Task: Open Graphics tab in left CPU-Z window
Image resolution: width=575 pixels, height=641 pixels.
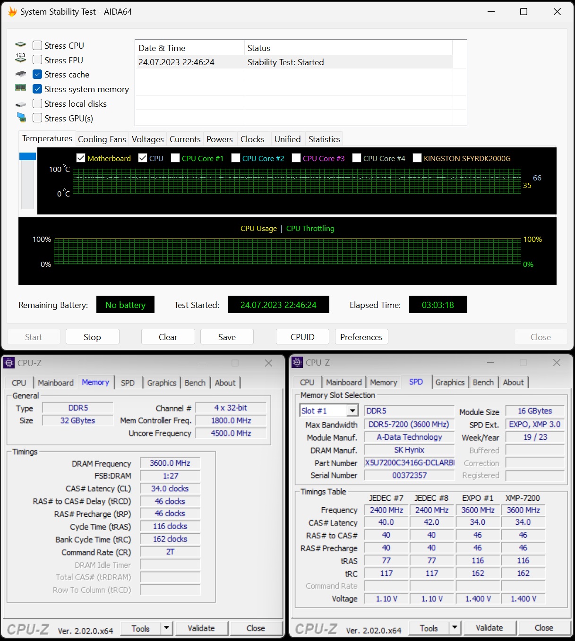Action: pyautogui.click(x=162, y=383)
